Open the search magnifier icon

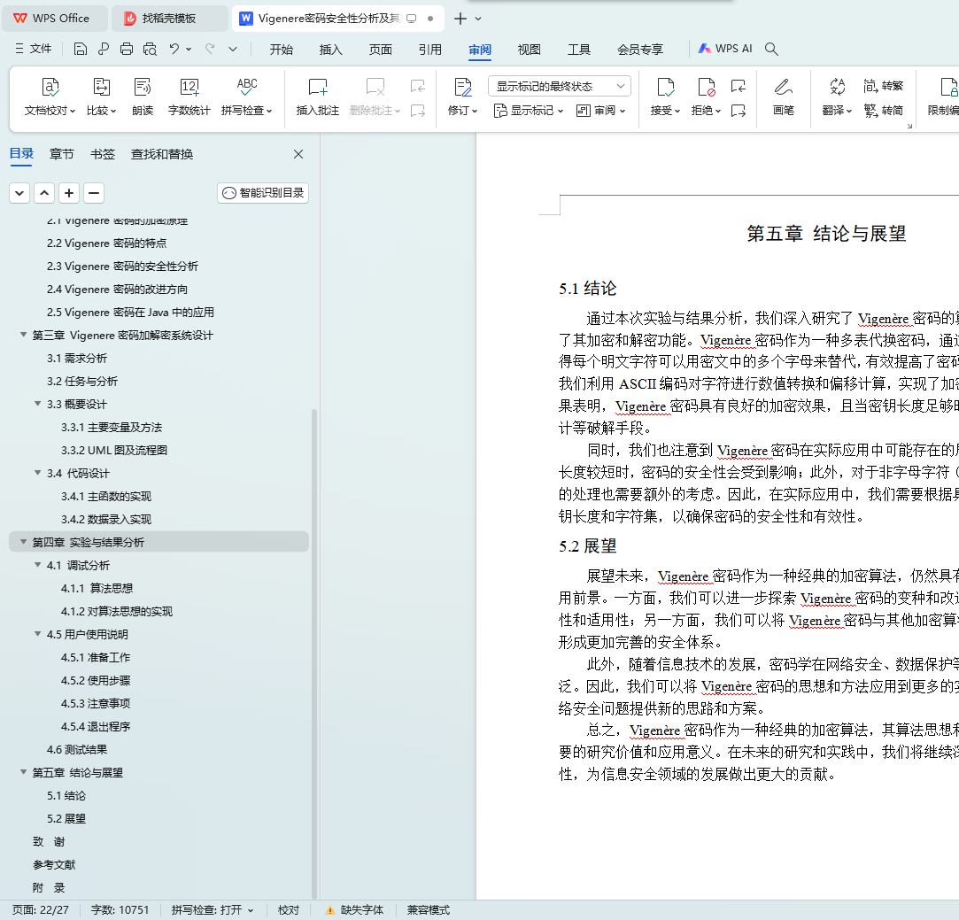tap(772, 49)
